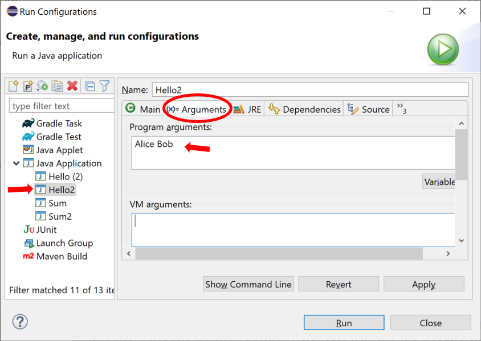Select the Maven Build configuration type
This screenshot has height=341, width=481.
pyautogui.click(x=55, y=256)
